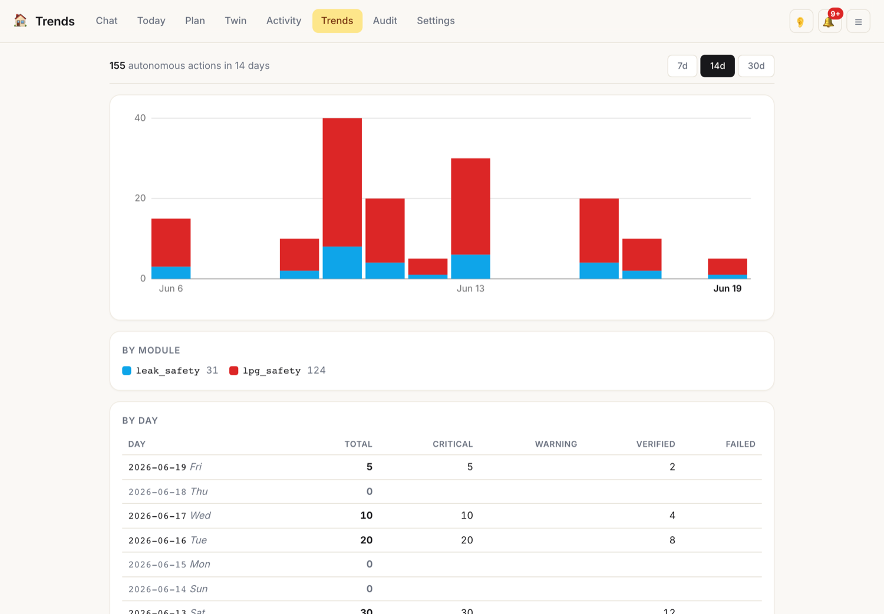884x614 pixels.
Task: Select the 2026-06-17 Wed table row
Action: pos(442,516)
